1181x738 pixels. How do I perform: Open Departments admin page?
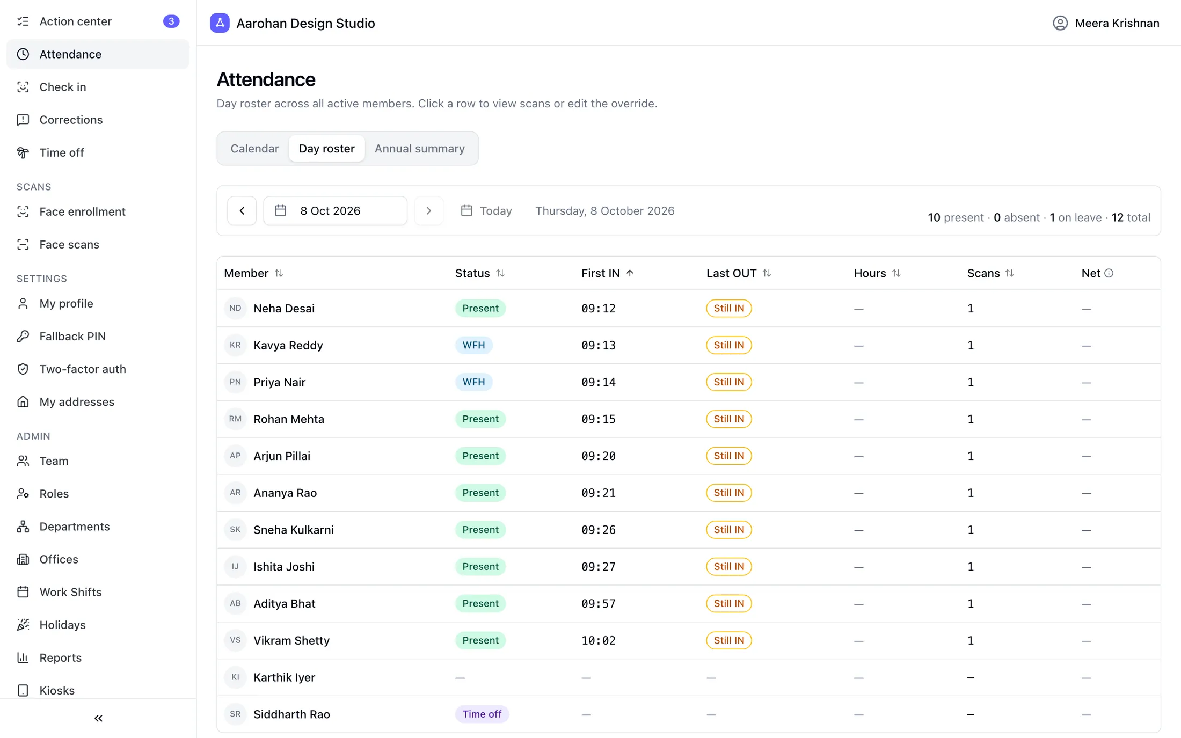pyautogui.click(x=98, y=527)
